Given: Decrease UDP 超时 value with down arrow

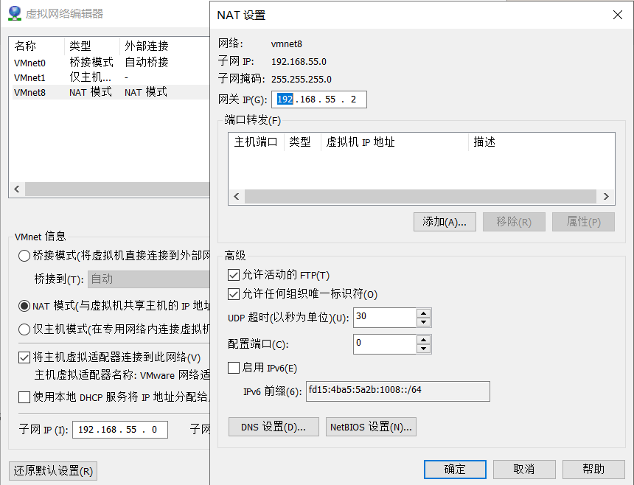Looking at the screenshot, I should point(423,322).
